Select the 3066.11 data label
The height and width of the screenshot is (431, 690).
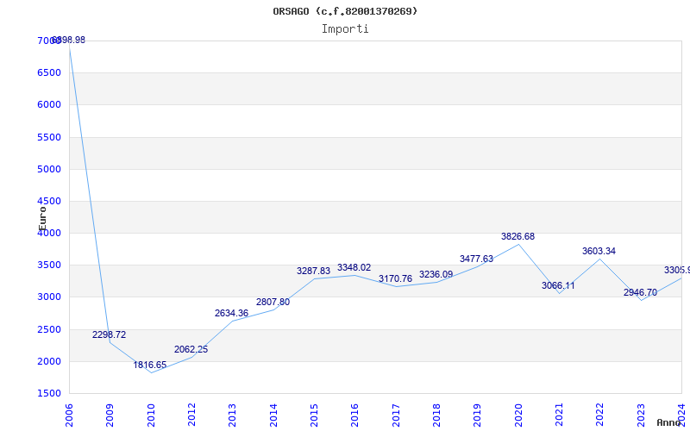(558, 286)
